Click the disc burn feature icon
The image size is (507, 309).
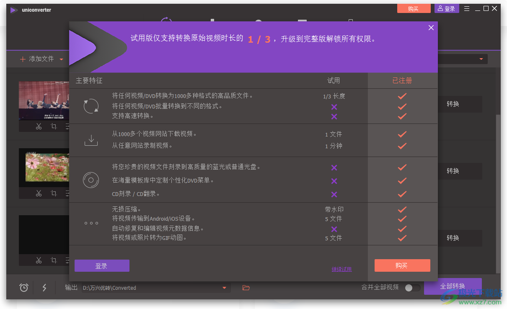tap(91, 180)
